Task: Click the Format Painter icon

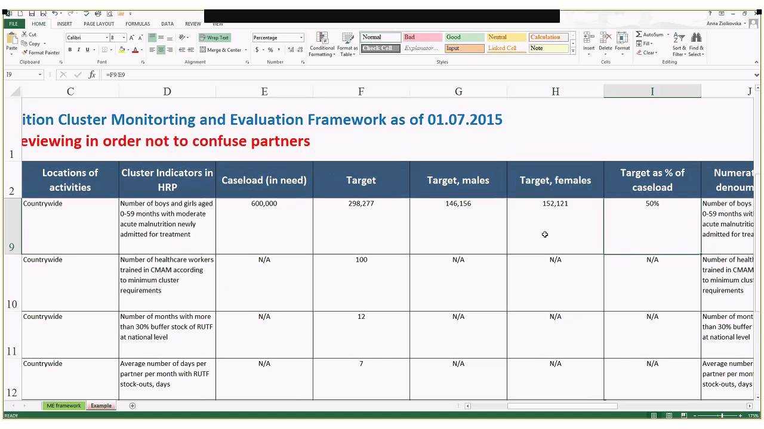Action: (25, 52)
